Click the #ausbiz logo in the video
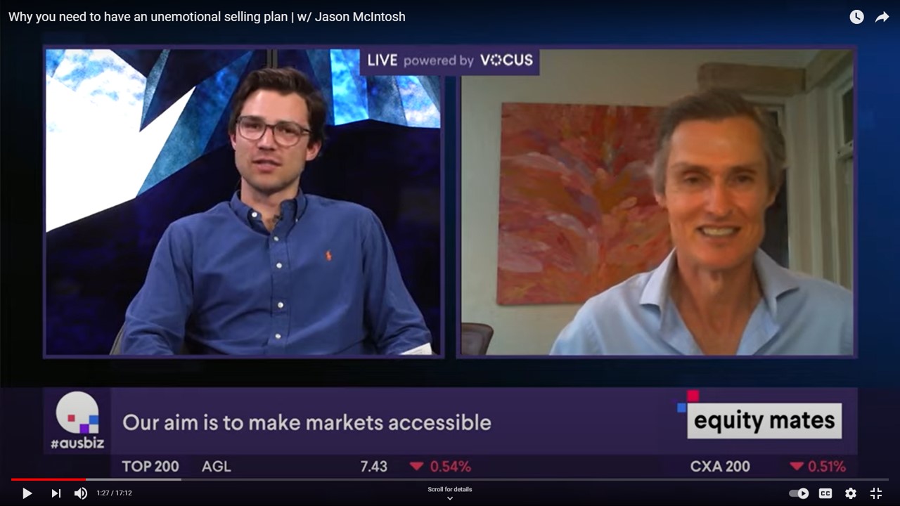The image size is (900, 506). 77,420
